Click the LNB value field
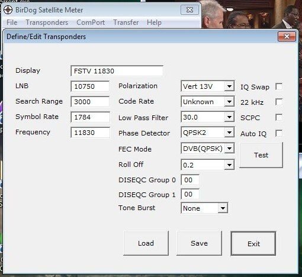 [x=90, y=86]
